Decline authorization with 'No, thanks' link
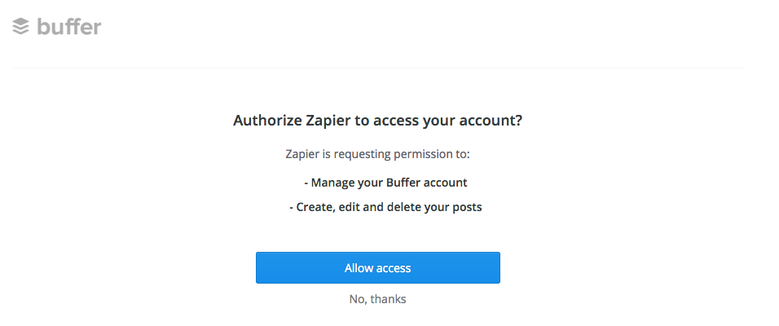This screenshot has height=326, width=779. [x=377, y=299]
